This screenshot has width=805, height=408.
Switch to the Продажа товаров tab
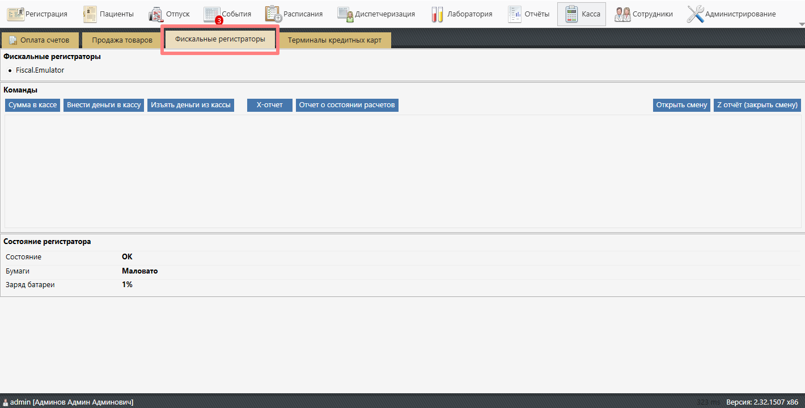click(122, 40)
